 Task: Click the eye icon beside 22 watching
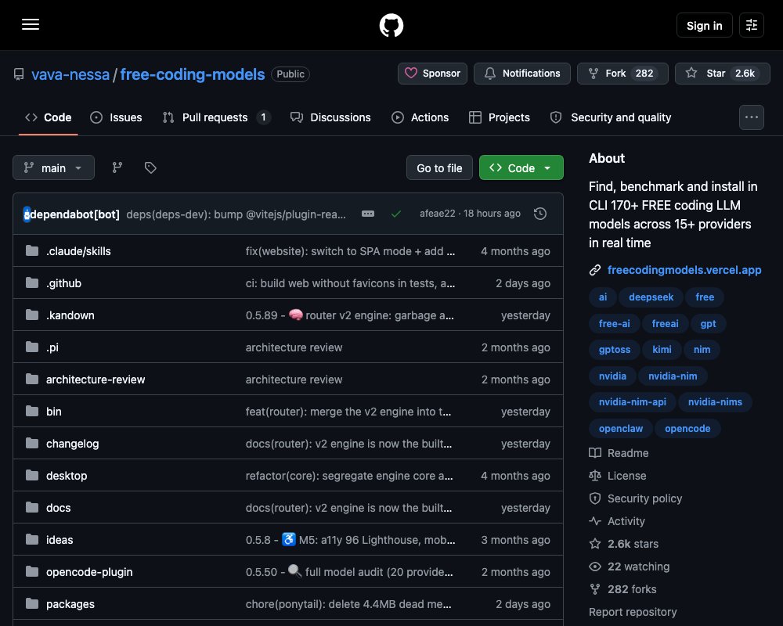(595, 567)
